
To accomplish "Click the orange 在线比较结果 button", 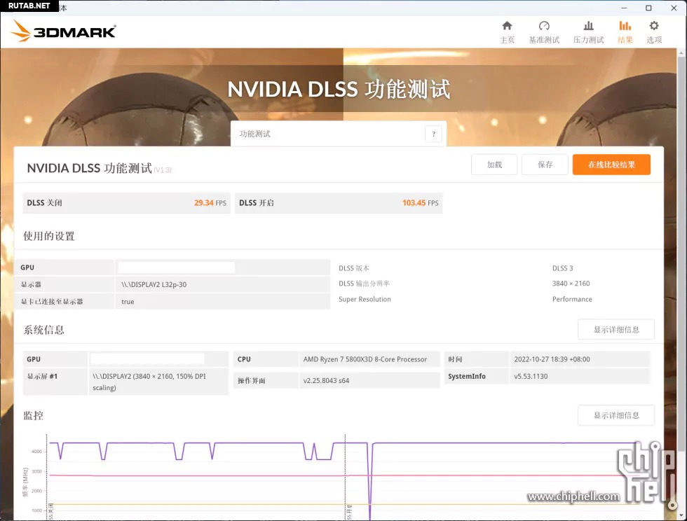I will click(x=611, y=165).
